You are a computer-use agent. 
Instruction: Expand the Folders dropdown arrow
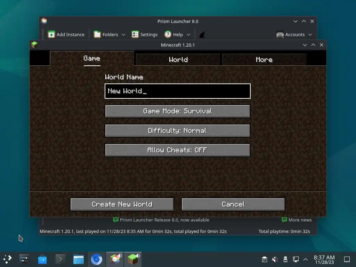123,35
